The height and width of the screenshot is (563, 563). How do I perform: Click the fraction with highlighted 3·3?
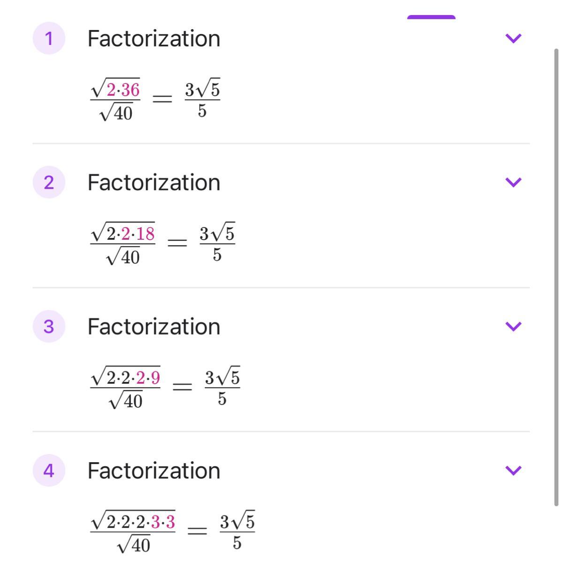pyautogui.click(x=133, y=532)
